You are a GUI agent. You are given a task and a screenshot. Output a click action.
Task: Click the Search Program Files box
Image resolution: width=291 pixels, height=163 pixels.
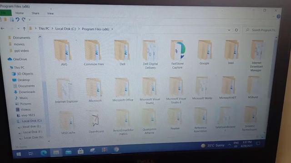coord(261,30)
